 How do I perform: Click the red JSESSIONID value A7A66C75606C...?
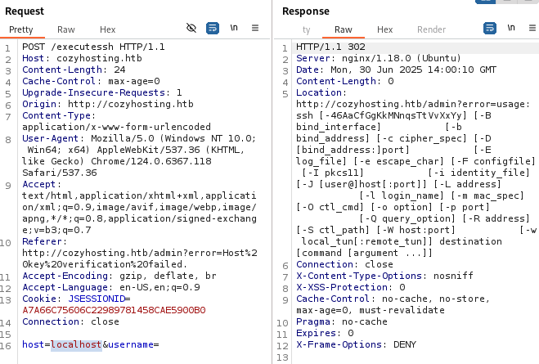click(114, 310)
